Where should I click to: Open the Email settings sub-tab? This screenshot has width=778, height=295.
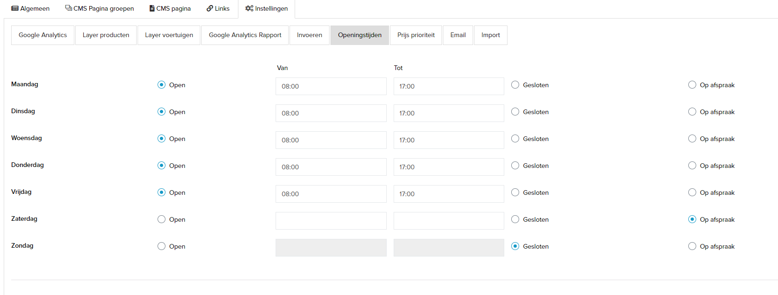point(458,35)
